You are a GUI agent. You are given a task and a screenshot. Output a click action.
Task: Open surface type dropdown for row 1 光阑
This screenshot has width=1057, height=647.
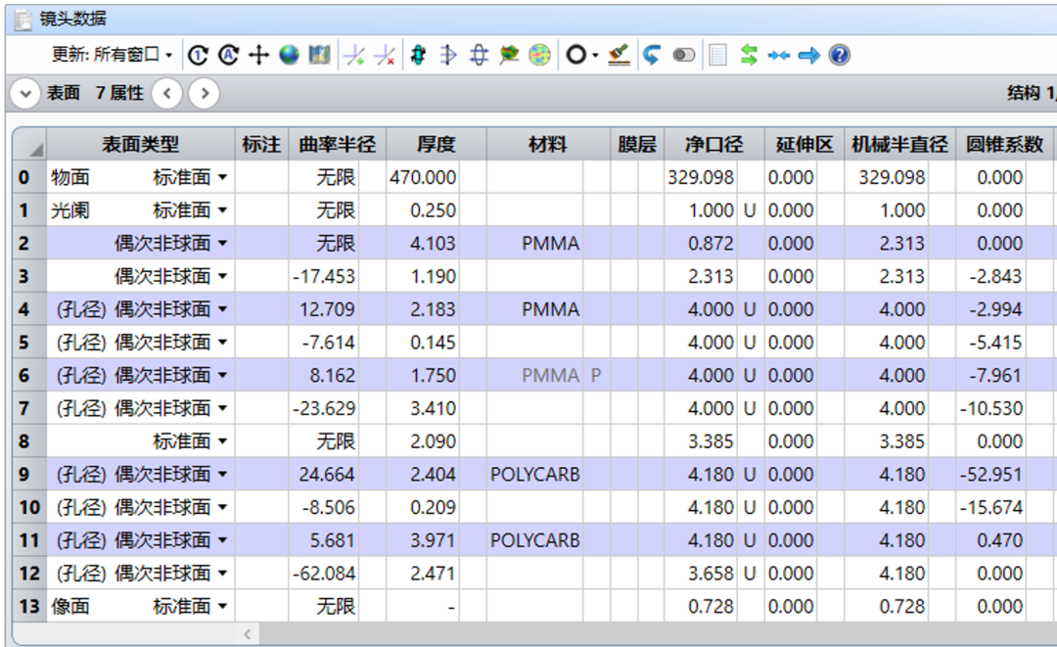[222, 211]
